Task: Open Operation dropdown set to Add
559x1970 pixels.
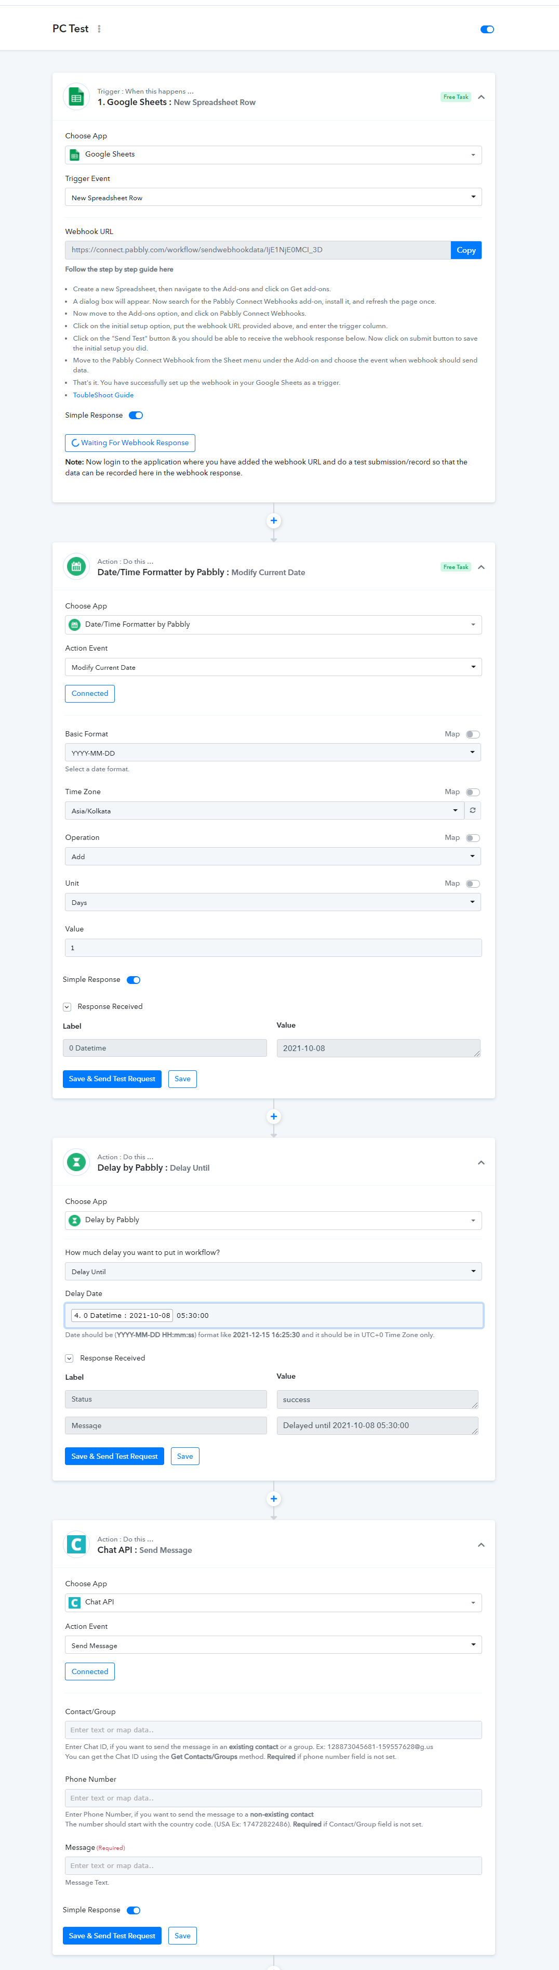Action: pos(273,857)
